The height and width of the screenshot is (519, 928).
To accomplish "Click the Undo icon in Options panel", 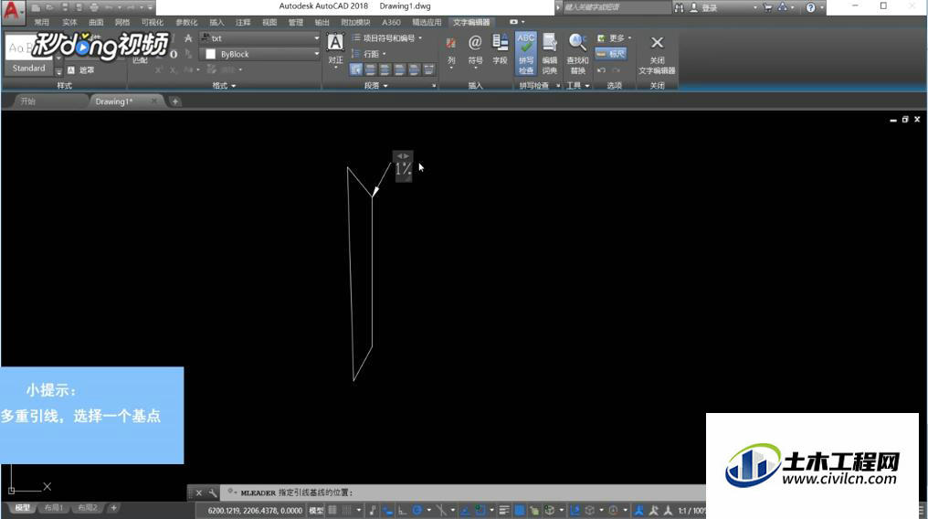I will (x=601, y=69).
